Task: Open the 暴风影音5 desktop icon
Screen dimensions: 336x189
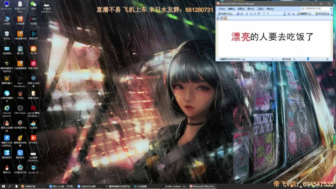Action: tap(7, 154)
